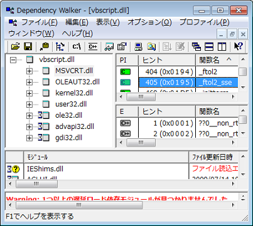253x226 pixels.
Task: Select user32.dll in the module tree
Action: tap(71, 104)
